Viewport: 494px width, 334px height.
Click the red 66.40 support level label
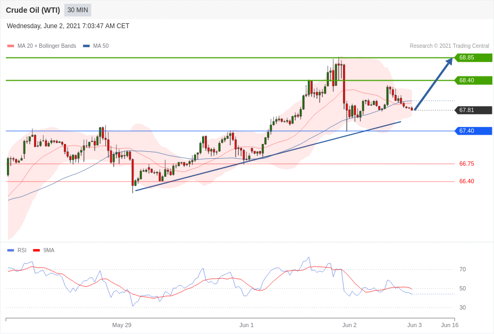[466, 181]
